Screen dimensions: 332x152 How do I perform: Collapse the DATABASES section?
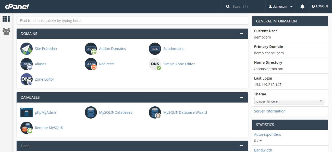pyautogui.click(x=241, y=97)
